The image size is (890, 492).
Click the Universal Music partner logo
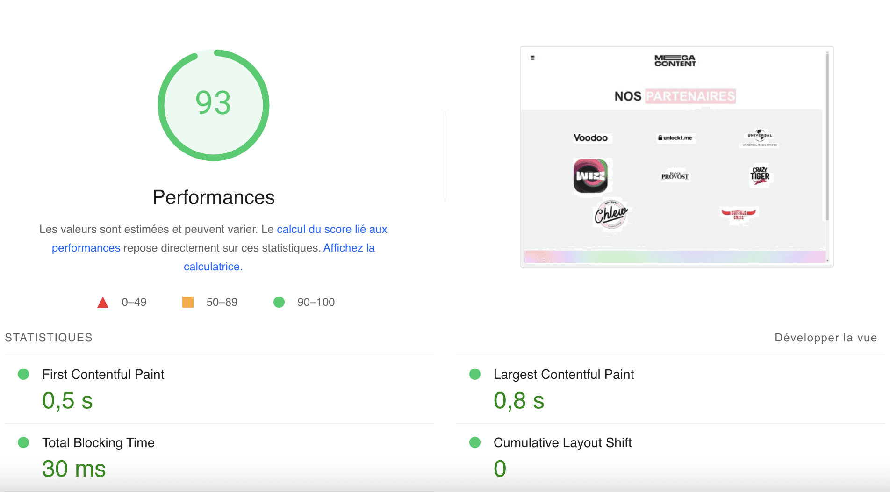pos(760,137)
